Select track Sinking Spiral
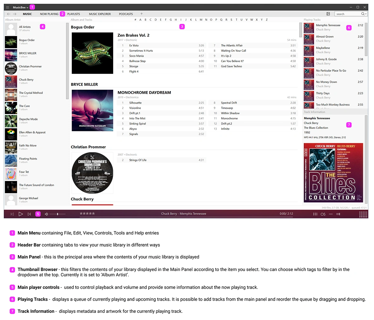This screenshot has width=374, height=320. [161, 124]
